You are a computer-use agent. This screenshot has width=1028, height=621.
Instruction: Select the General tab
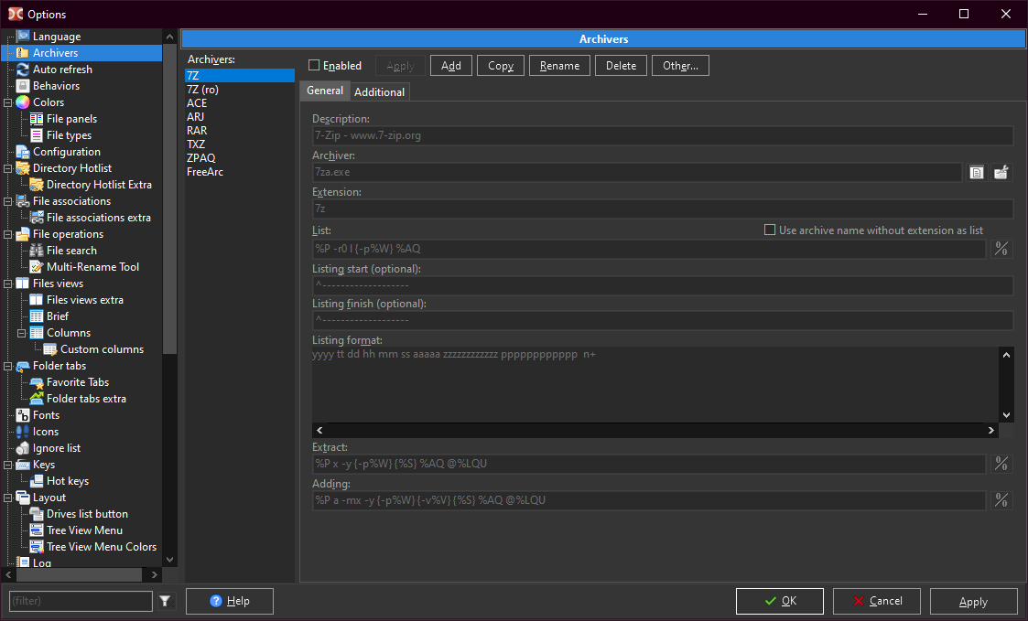coord(324,91)
